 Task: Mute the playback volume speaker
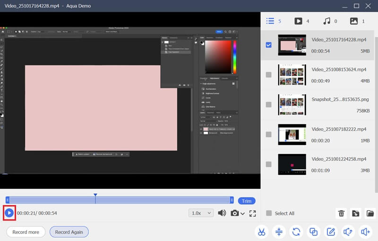pos(222,213)
